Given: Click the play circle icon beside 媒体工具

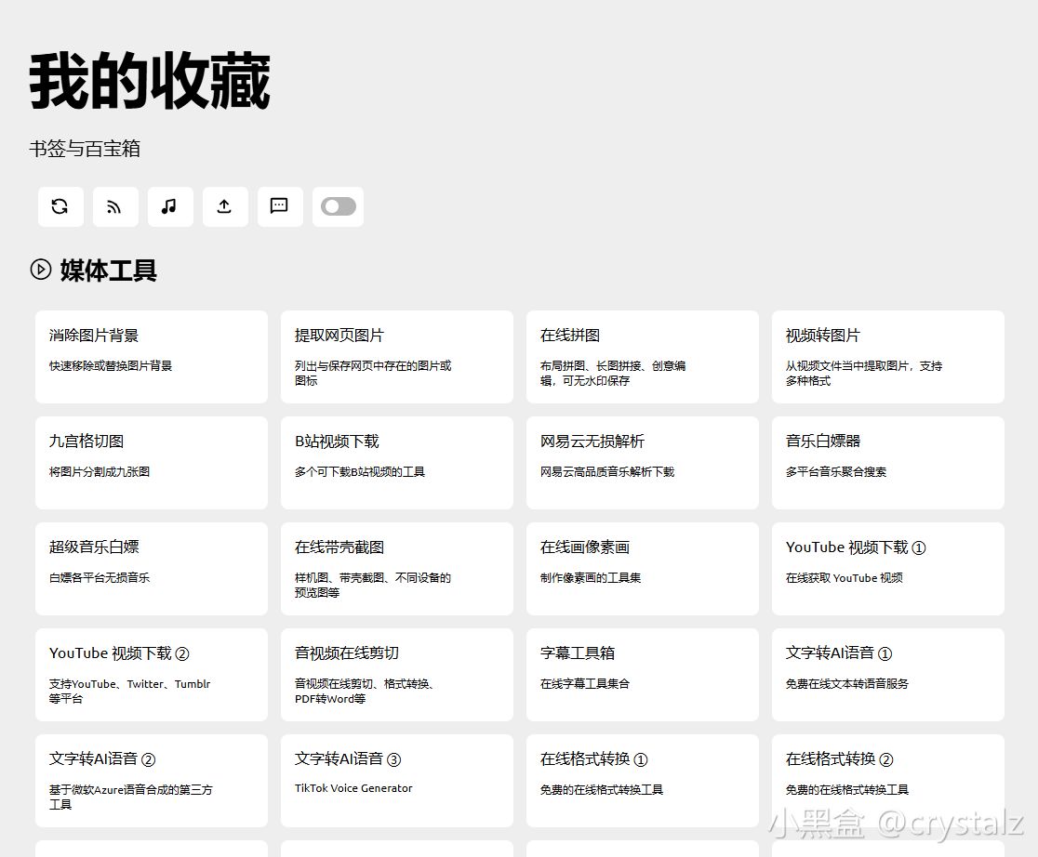Looking at the screenshot, I should tap(40, 270).
